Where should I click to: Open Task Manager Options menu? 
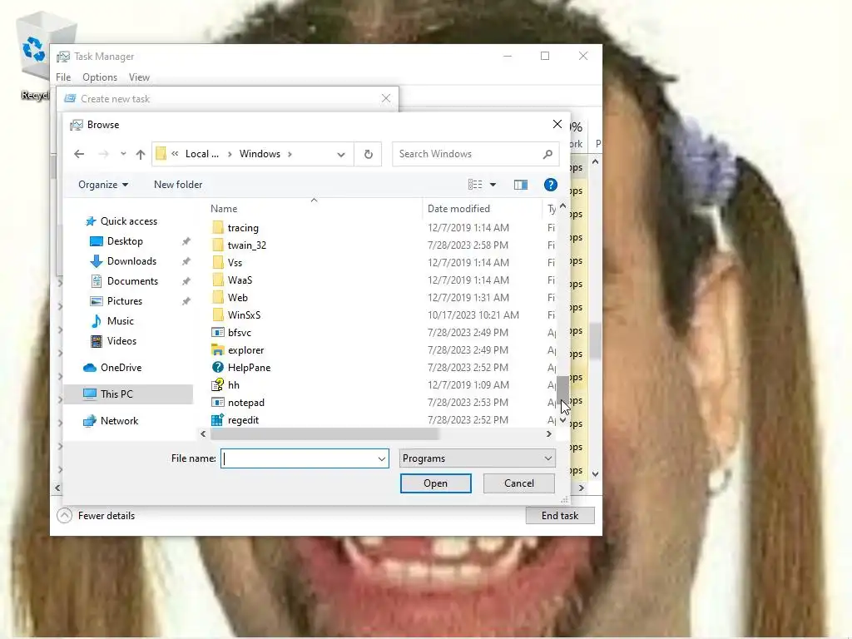point(100,77)
